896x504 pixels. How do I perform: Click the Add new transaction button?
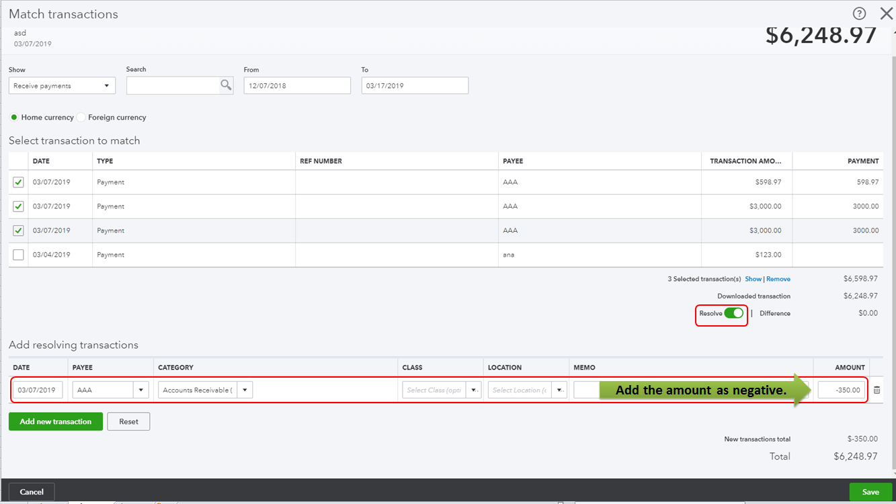click(x=55, y=421)
